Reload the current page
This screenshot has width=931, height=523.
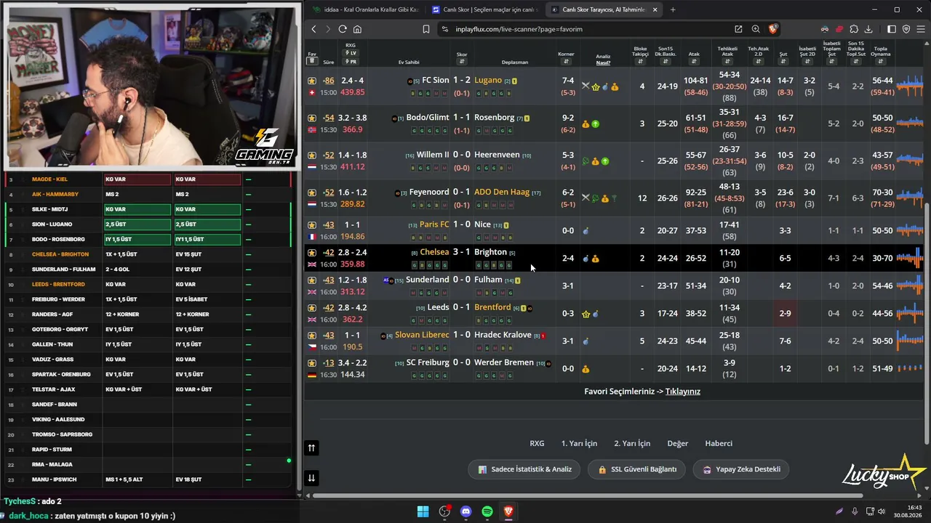343,29
